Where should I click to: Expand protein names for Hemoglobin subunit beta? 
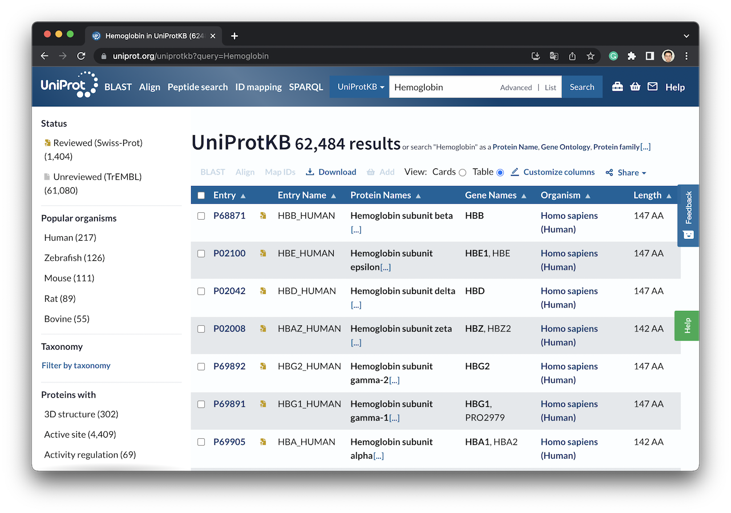pyautogui.click(x=356, y=229)
